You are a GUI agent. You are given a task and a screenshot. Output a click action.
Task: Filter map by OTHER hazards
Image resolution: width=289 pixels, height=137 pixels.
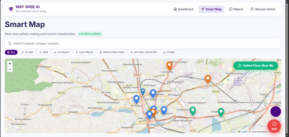169,52
